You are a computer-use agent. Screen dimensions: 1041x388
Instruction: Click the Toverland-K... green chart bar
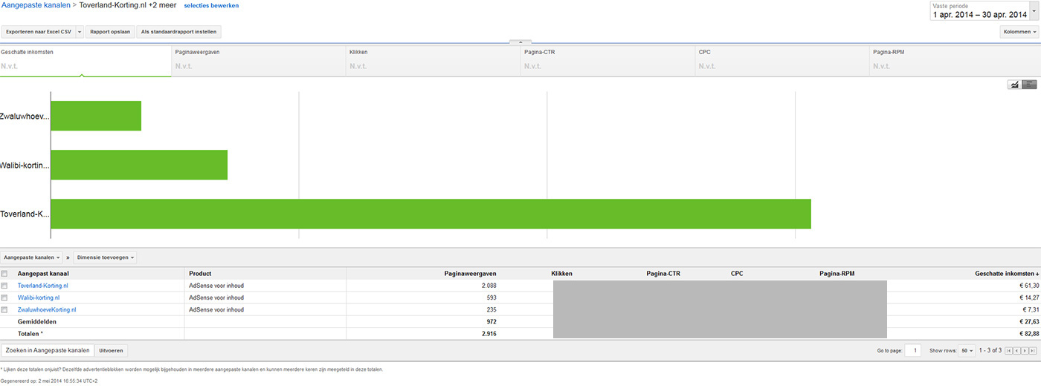click(431, 214)
